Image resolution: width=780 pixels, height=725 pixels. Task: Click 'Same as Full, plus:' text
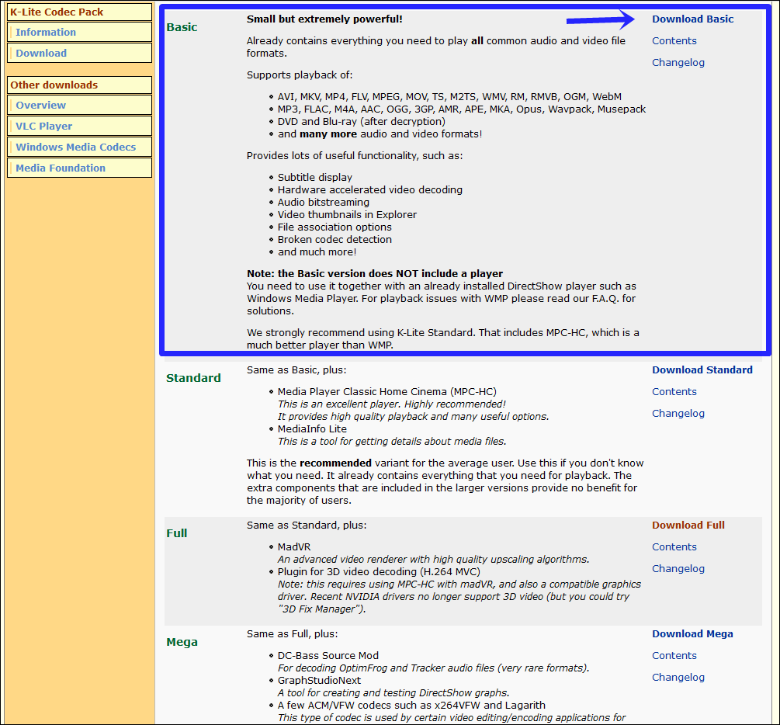pyautogui.click(x=292, y=634)
